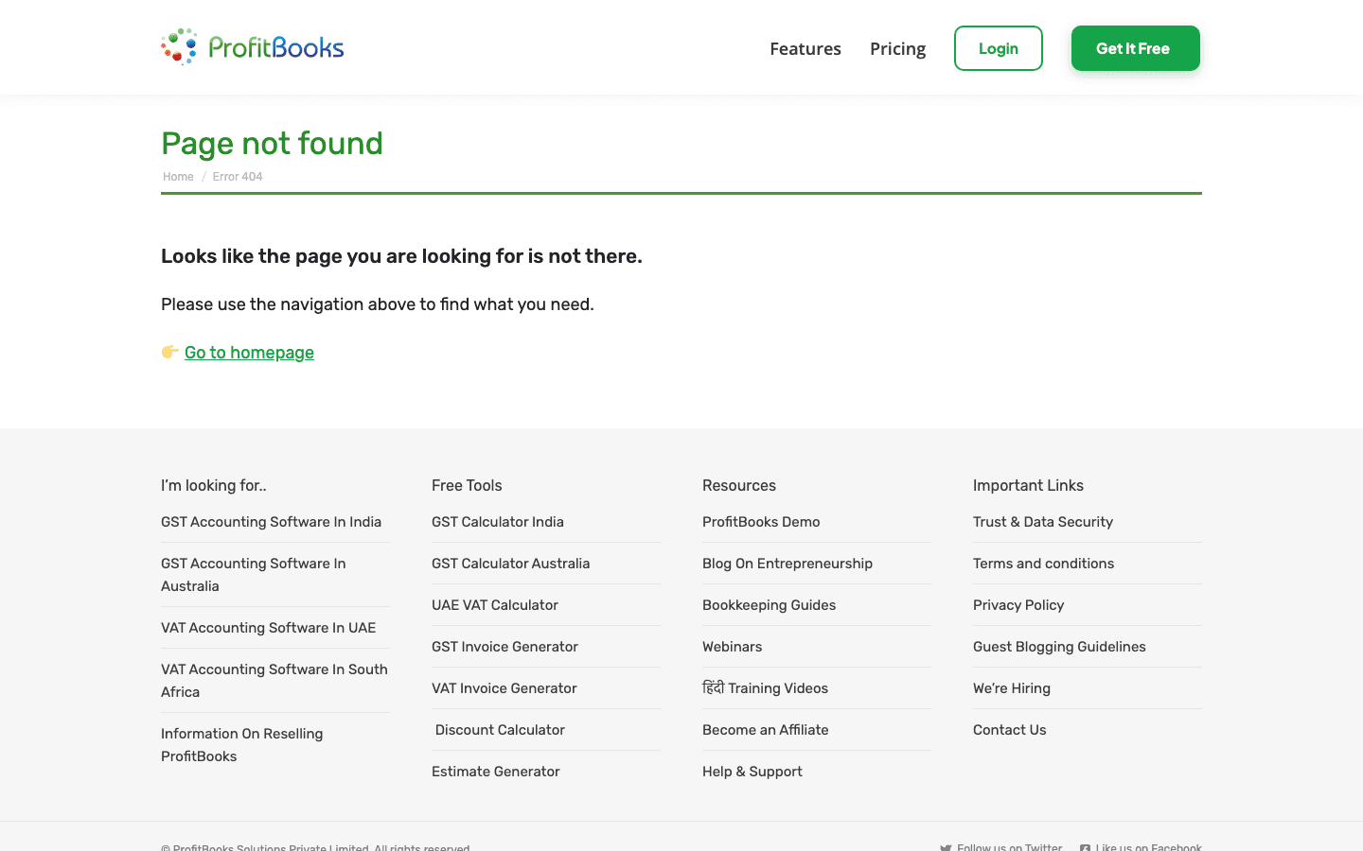Click Contact Us link
Image resolution: width=1363 pixels, height=851 pixels.
click(x=1010, y=730)
